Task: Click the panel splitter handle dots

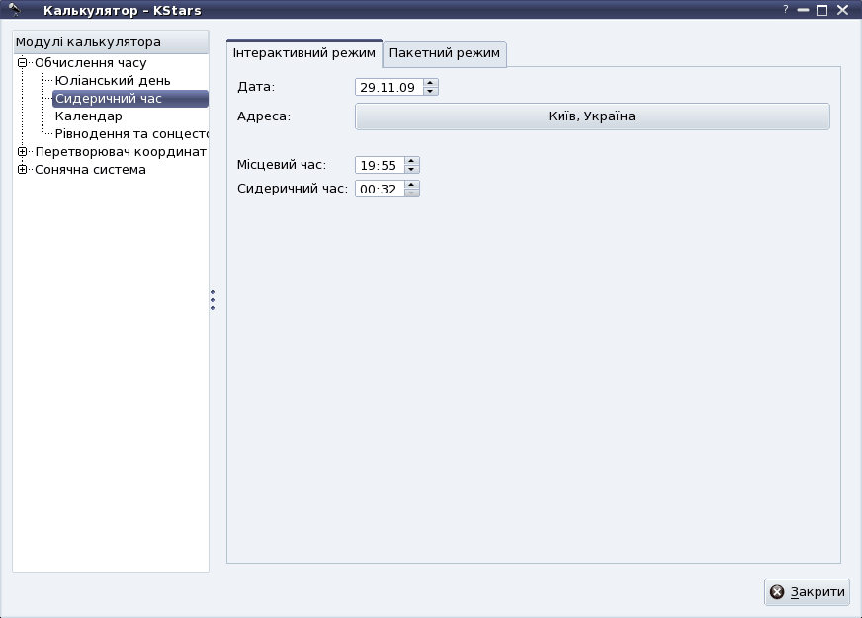Action: tap(213, 300)
